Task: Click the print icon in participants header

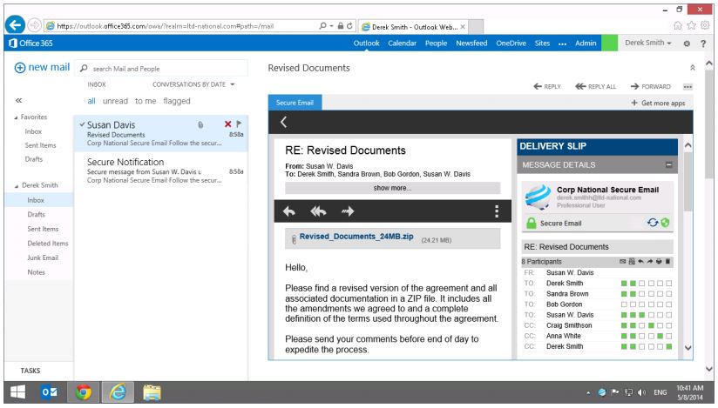Action: click(x=659, y=262)
